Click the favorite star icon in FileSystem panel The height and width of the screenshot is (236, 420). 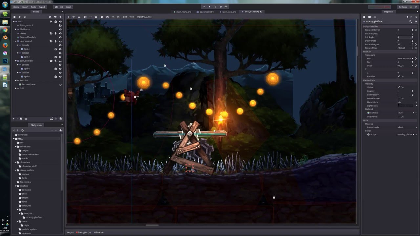60,130
